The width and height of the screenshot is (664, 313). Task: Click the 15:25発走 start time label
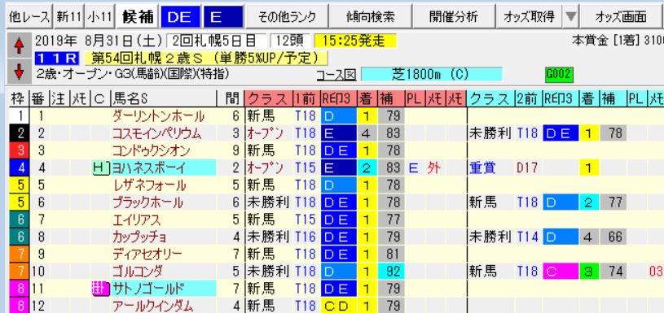tap(355, 41)
